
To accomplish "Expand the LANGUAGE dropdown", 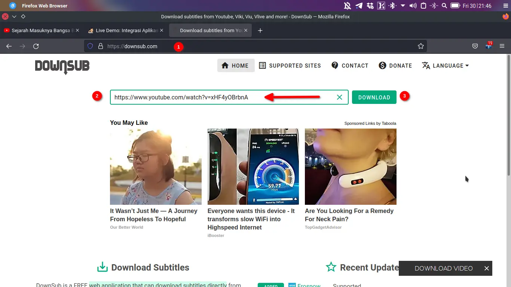I will point(445,65).
